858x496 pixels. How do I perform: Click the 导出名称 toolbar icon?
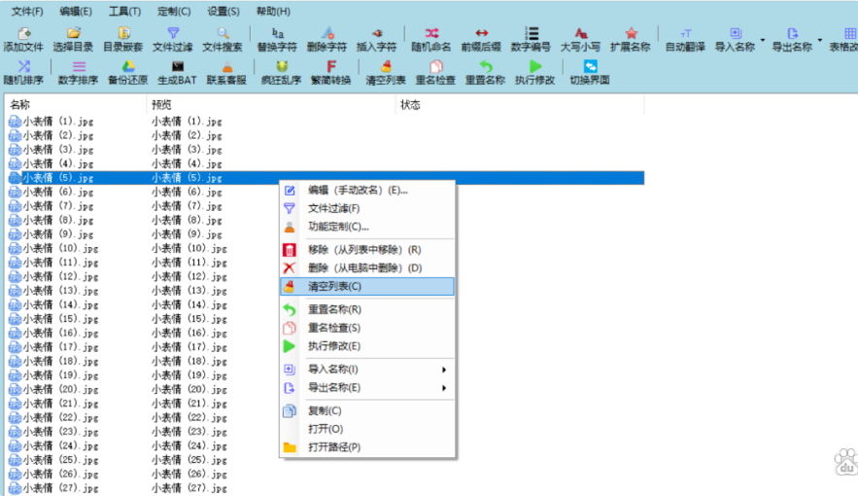click(x=792, y=34)
